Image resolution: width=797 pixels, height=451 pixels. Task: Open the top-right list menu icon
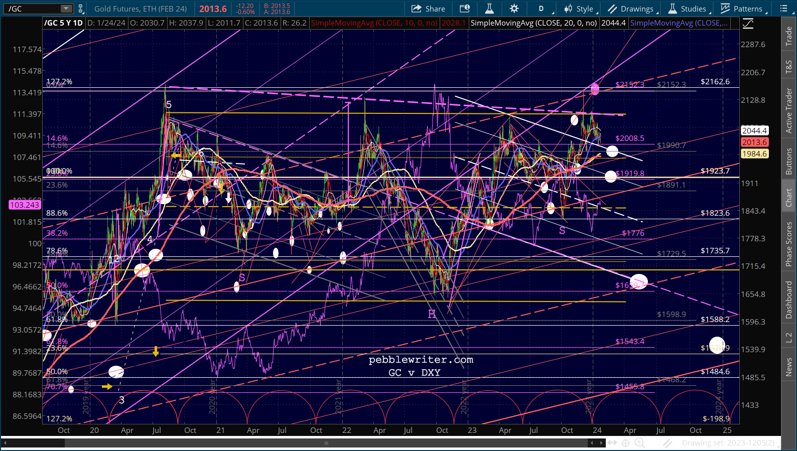tap(784, 9)
